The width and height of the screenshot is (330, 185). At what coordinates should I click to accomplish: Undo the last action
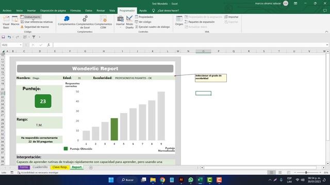tap(9, 37)
